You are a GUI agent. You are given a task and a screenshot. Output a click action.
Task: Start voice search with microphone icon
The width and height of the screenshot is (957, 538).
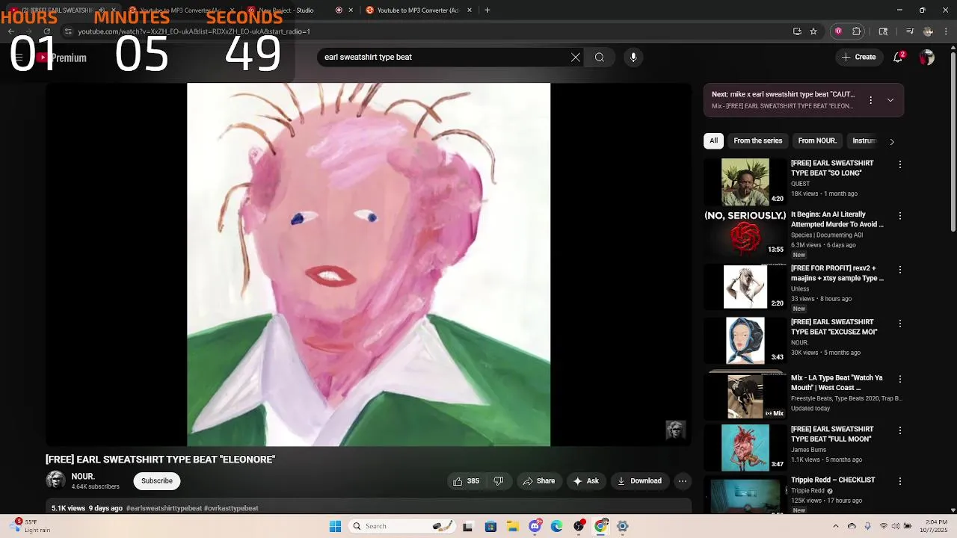[x=633, y=57]
